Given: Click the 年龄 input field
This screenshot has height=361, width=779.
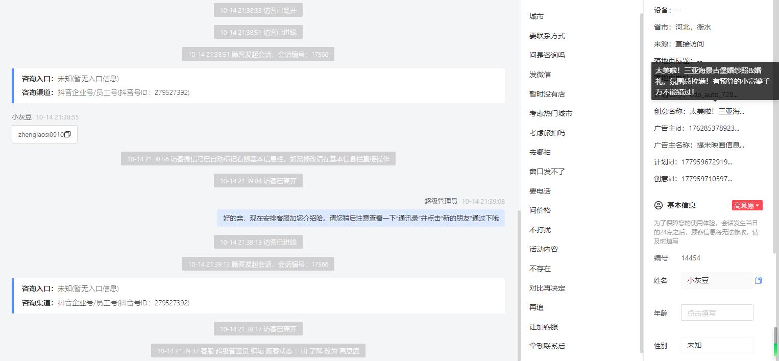Looking at the screenshot, I should coord(717,312).
